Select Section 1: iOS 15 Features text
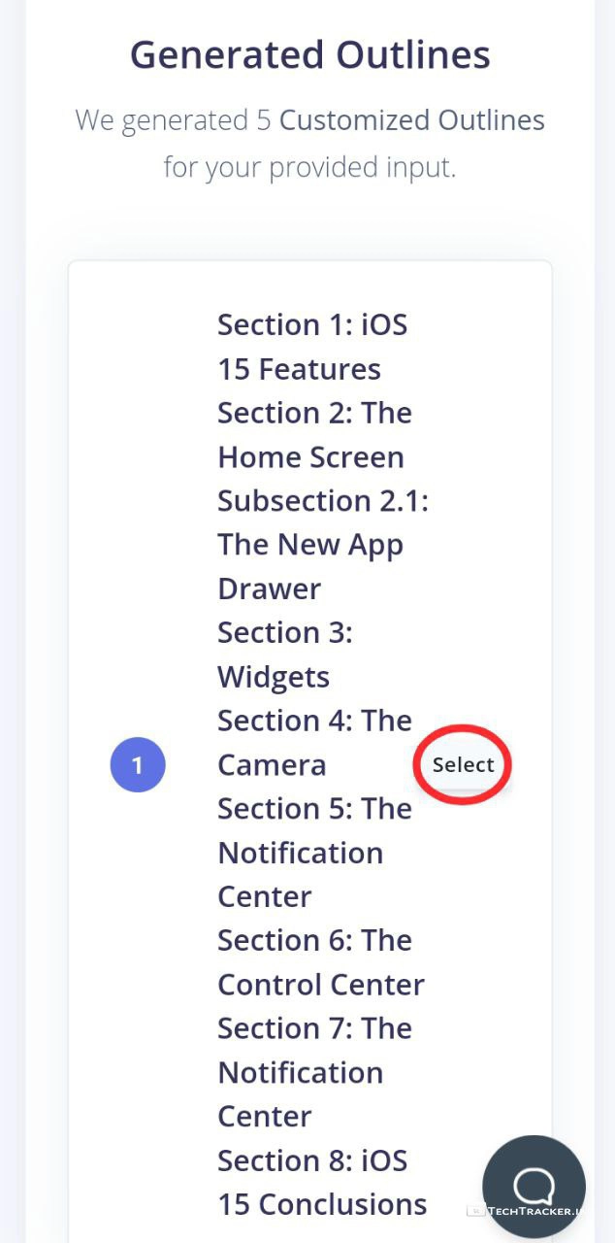The height and width of the screenshot is (1243, 615). 310,347
